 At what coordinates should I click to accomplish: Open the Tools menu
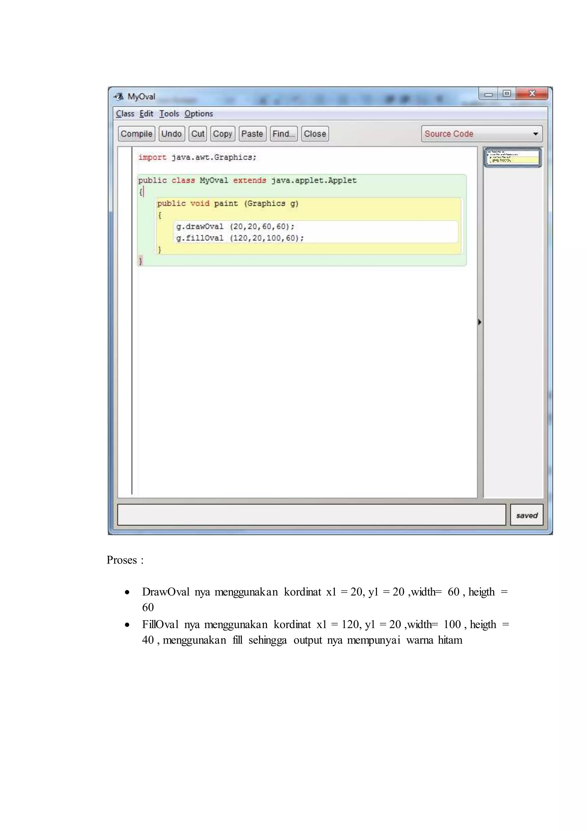coord(169,114)
